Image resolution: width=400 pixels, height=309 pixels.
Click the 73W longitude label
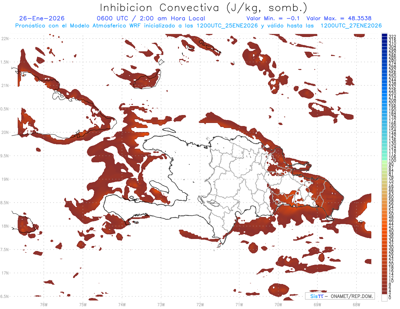pos(161,304)
